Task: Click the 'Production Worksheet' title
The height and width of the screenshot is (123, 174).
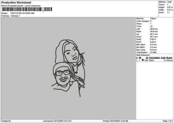Action: (16, 3)
